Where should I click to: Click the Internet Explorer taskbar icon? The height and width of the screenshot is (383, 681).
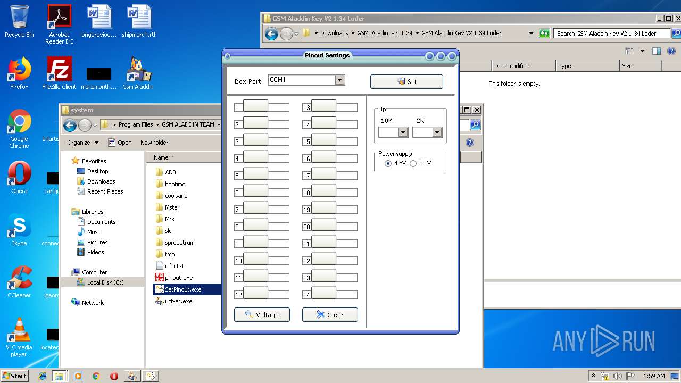pyautogui.click(x=43, y=376)
